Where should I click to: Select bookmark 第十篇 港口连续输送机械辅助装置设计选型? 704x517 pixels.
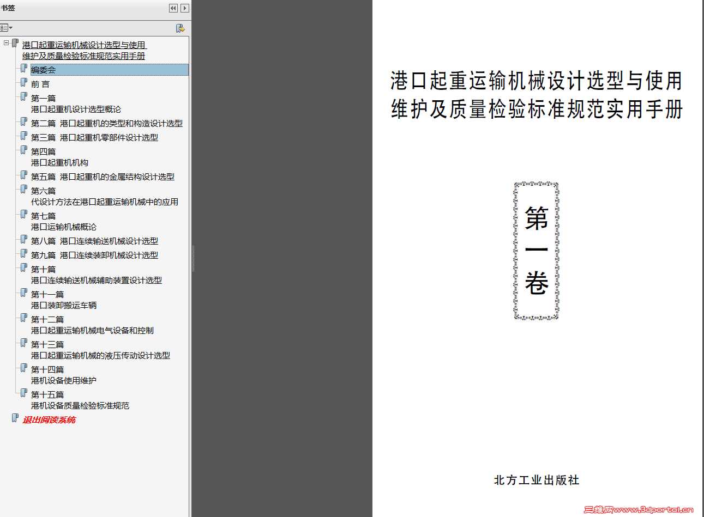tap(97, 275)
